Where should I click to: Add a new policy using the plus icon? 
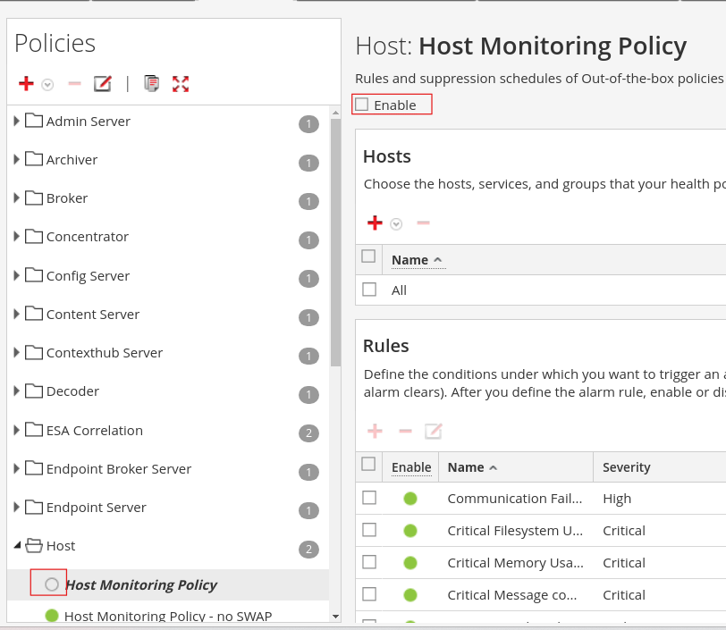(25, 83)
